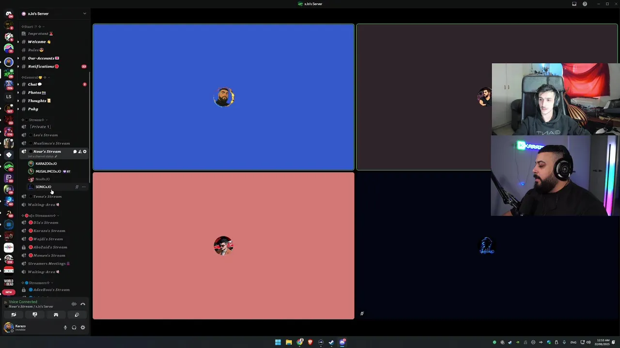The width and height of the screenshot is (620, 348).
Task: Open the Pubg channel
Action: click(53, 109)
